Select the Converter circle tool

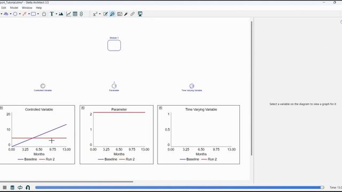coord(15,14)
